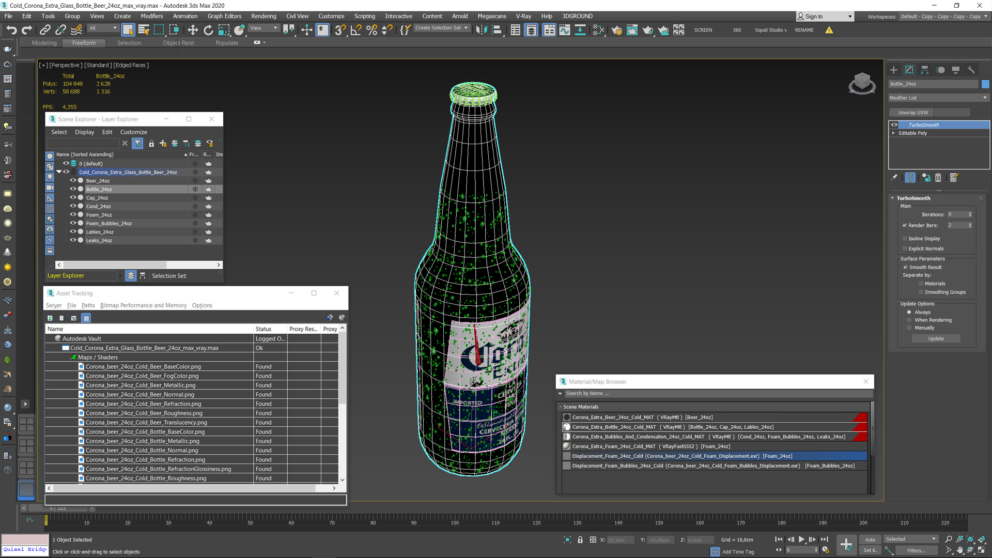
Task: Click the Update button in TurboSmooth
Action: (936, 339)
